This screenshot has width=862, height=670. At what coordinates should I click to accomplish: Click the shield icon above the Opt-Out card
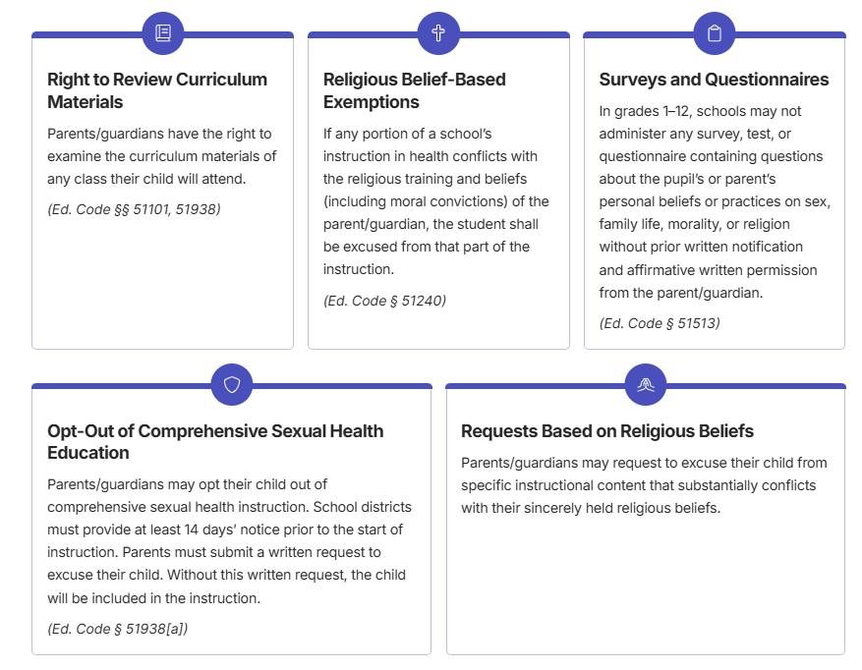pos(232,384)
